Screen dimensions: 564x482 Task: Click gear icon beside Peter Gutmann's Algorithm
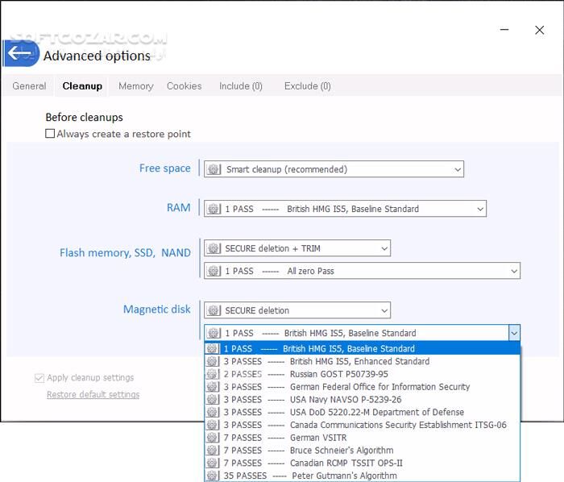click(x=213, y=476)
